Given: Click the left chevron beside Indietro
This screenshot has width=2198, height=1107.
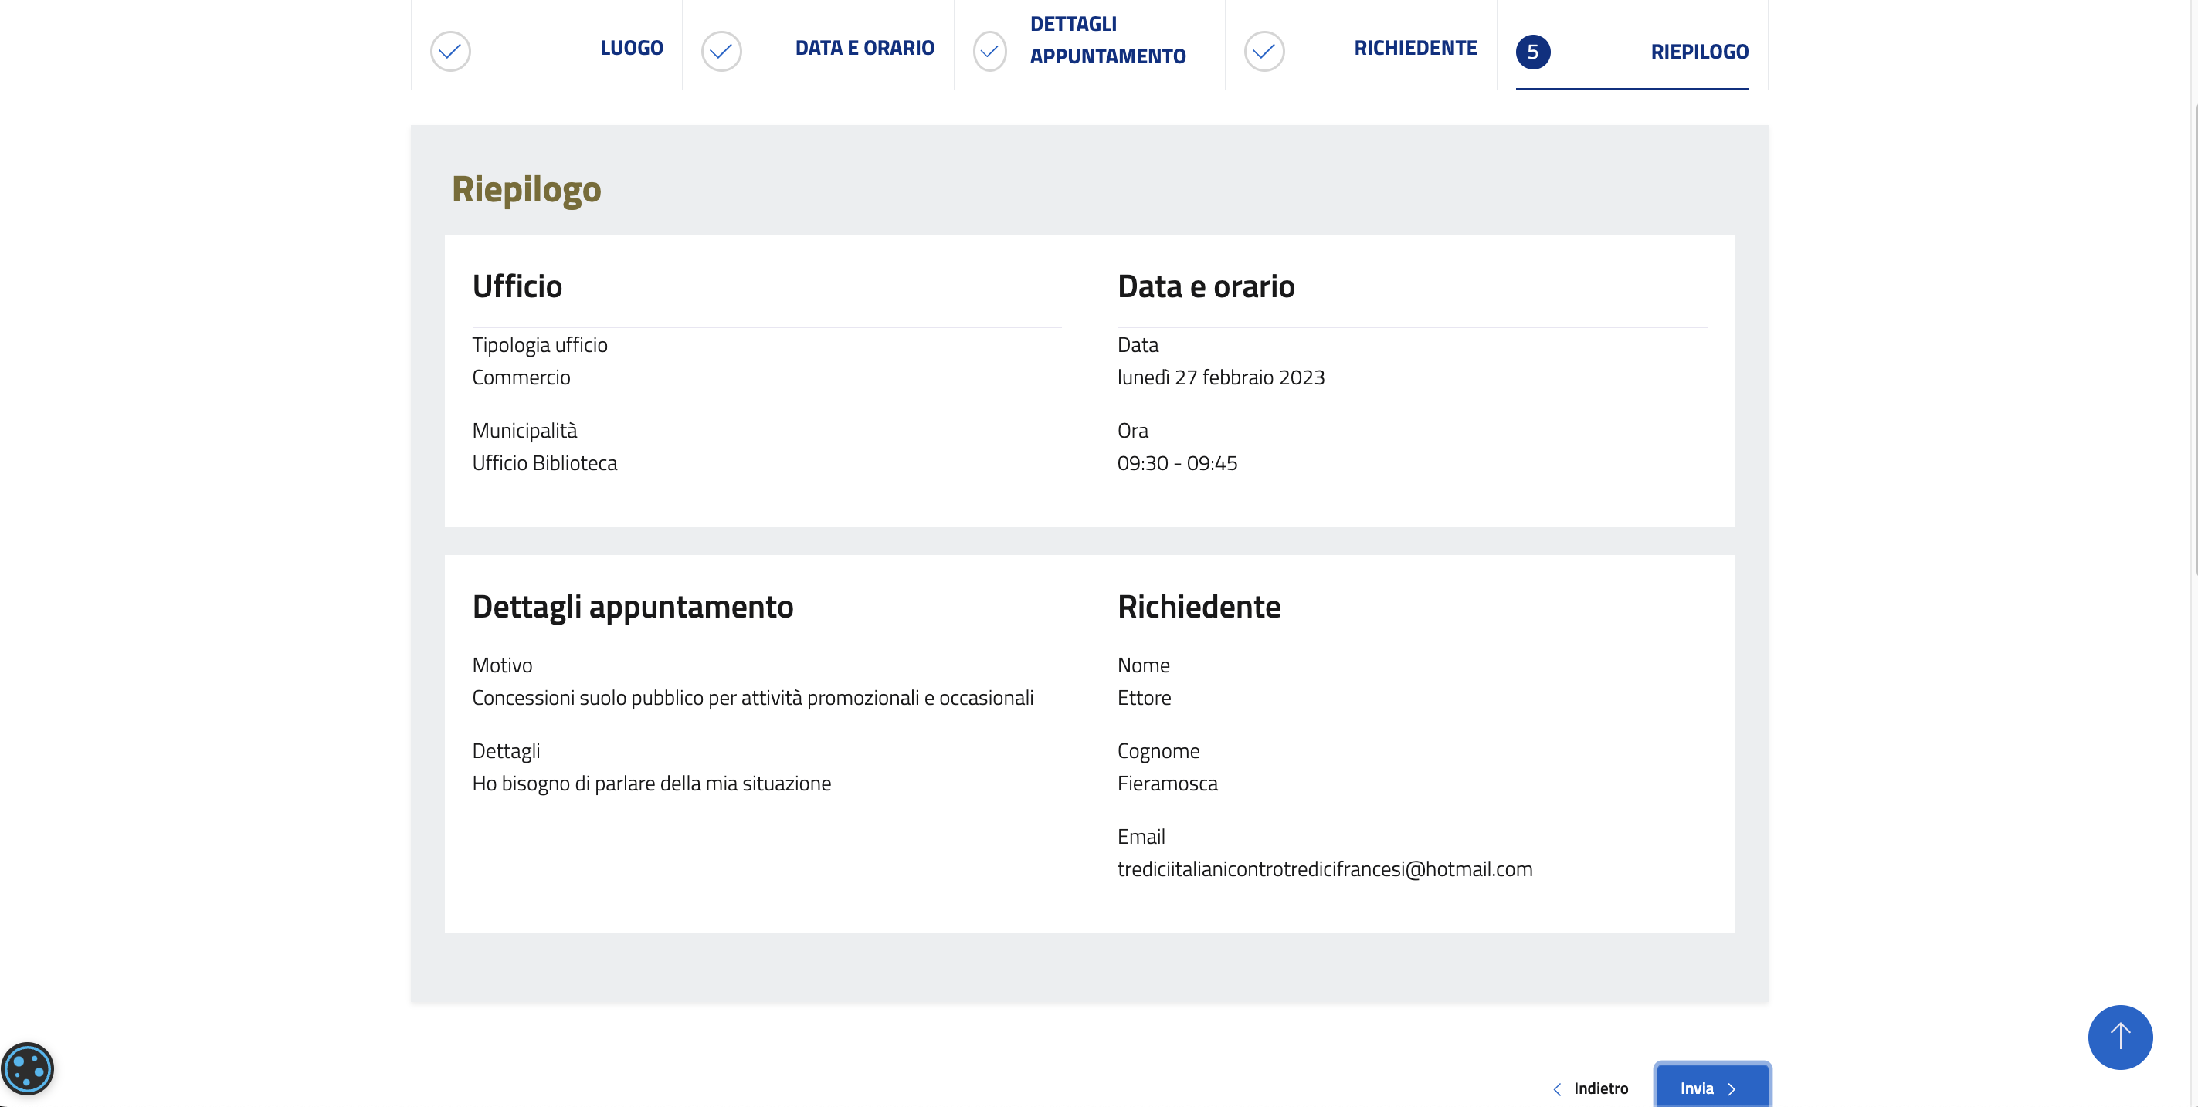Looking at the screenshot, I should click(x=1557, y=1089).
